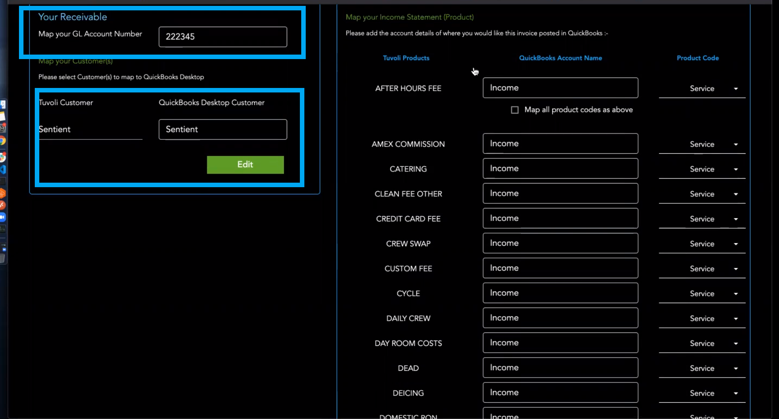Screen dimensions: 779x419
Task: Open the DAILY CREW Service dropdown
Action: click(702, 319)
